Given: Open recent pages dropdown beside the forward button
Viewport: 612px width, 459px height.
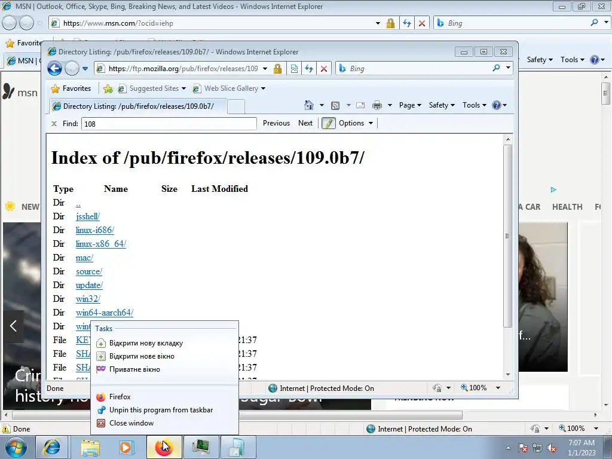Looking at the screenshot, I should point(85,69).
